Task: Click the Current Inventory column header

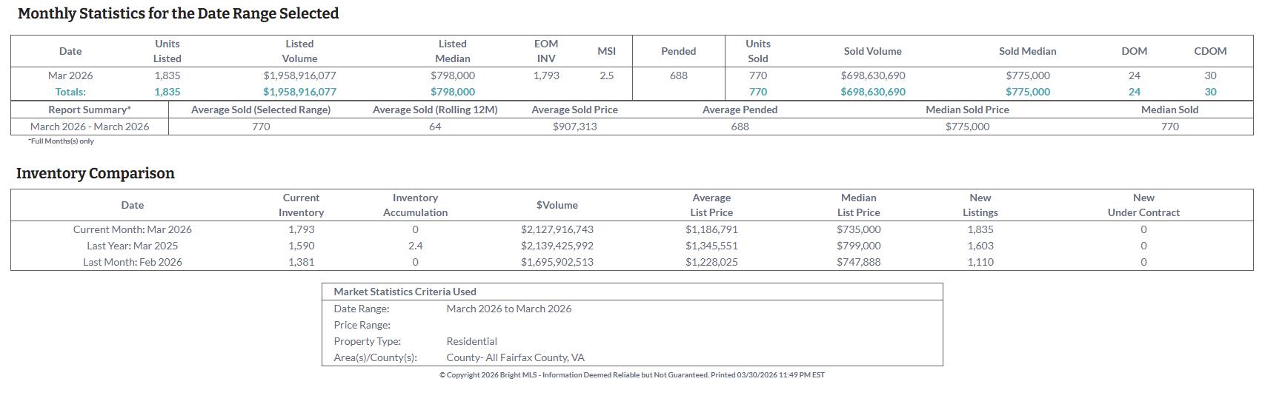Action: (301, 205)
